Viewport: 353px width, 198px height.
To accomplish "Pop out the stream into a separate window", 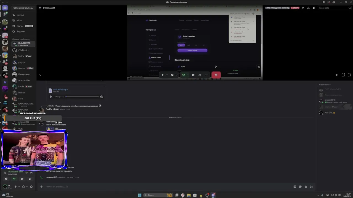I will click(x=343, y=75).
